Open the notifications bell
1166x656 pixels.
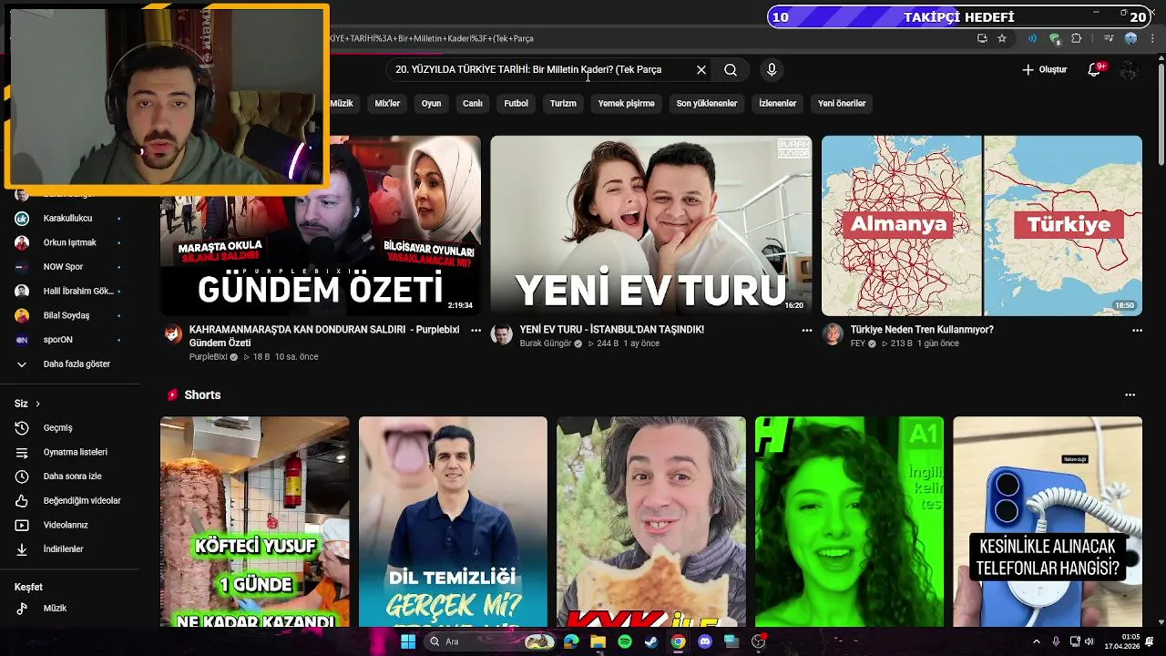click(1095, 70)
